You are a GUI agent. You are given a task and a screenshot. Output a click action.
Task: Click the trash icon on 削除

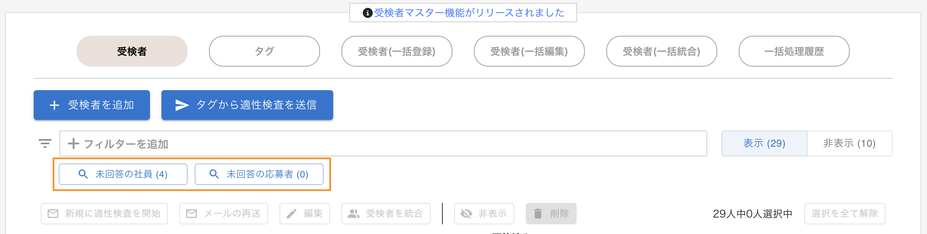point(538,214)
